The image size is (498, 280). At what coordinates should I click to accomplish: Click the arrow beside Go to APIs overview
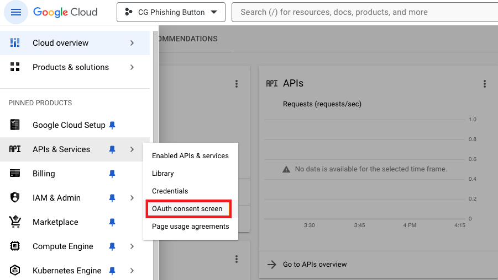click(272, 265)
